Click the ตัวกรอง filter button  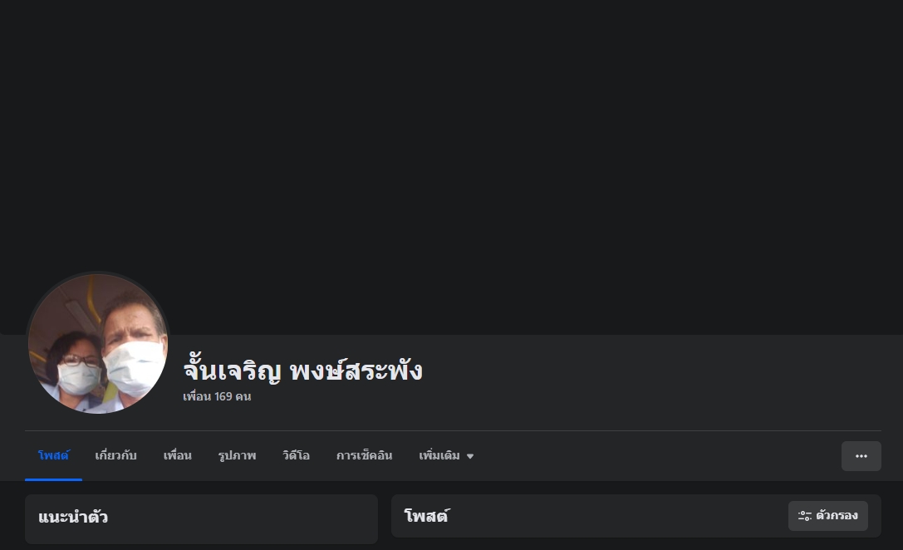(827, 515)
